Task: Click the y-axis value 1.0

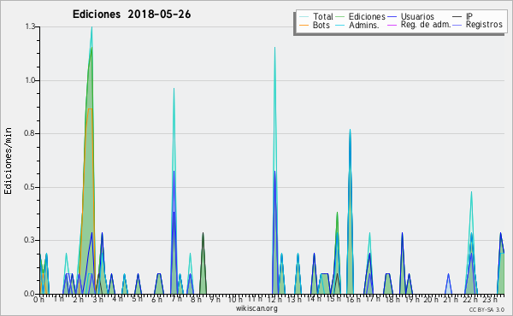Action: [30, 80]
